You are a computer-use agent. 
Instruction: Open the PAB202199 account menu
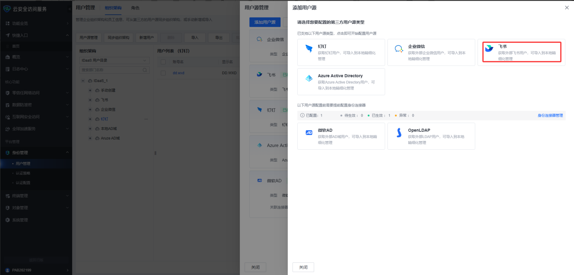tap(36, 270)
